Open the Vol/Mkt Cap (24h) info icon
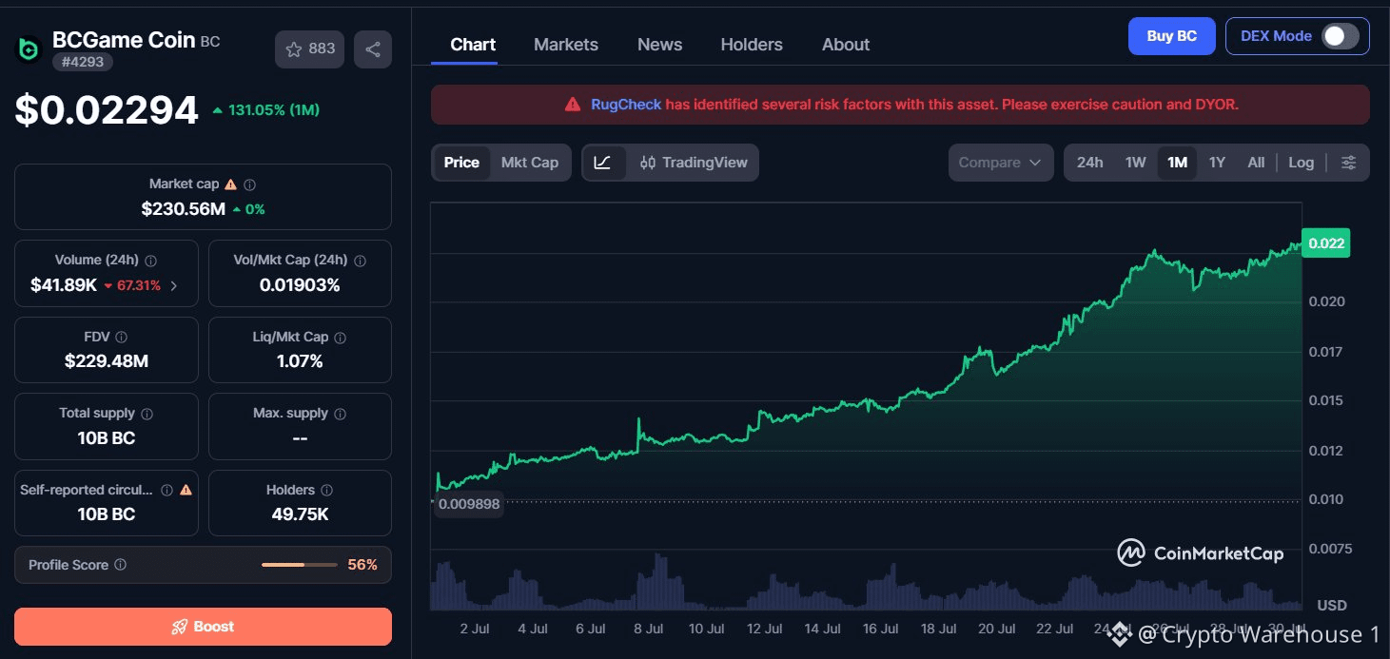 [x=360, y=261]
